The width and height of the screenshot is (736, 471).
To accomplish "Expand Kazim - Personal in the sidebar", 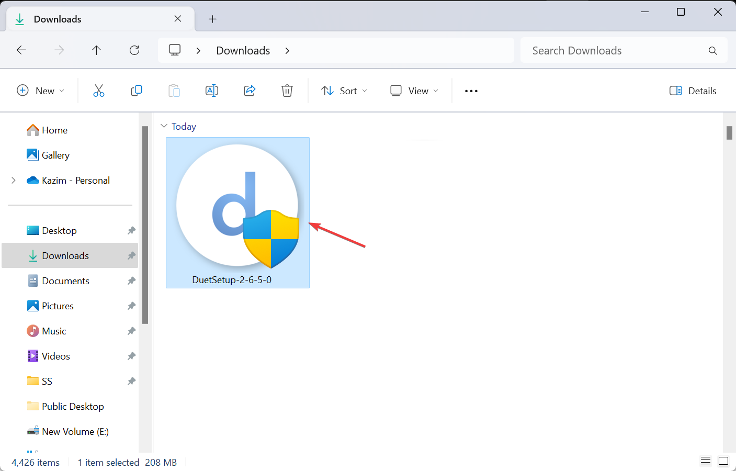I will click(13, 180).
